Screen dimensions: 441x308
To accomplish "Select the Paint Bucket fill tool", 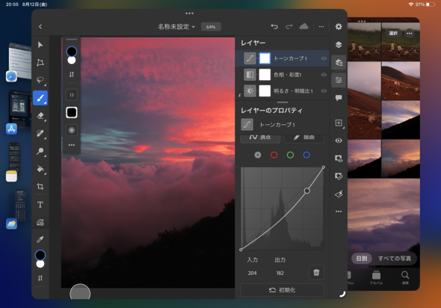I will (x=40, y=168).
